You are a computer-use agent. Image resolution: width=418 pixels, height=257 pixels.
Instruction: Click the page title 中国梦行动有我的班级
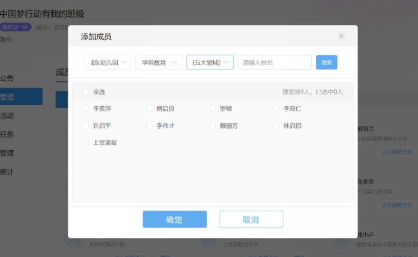42,14
